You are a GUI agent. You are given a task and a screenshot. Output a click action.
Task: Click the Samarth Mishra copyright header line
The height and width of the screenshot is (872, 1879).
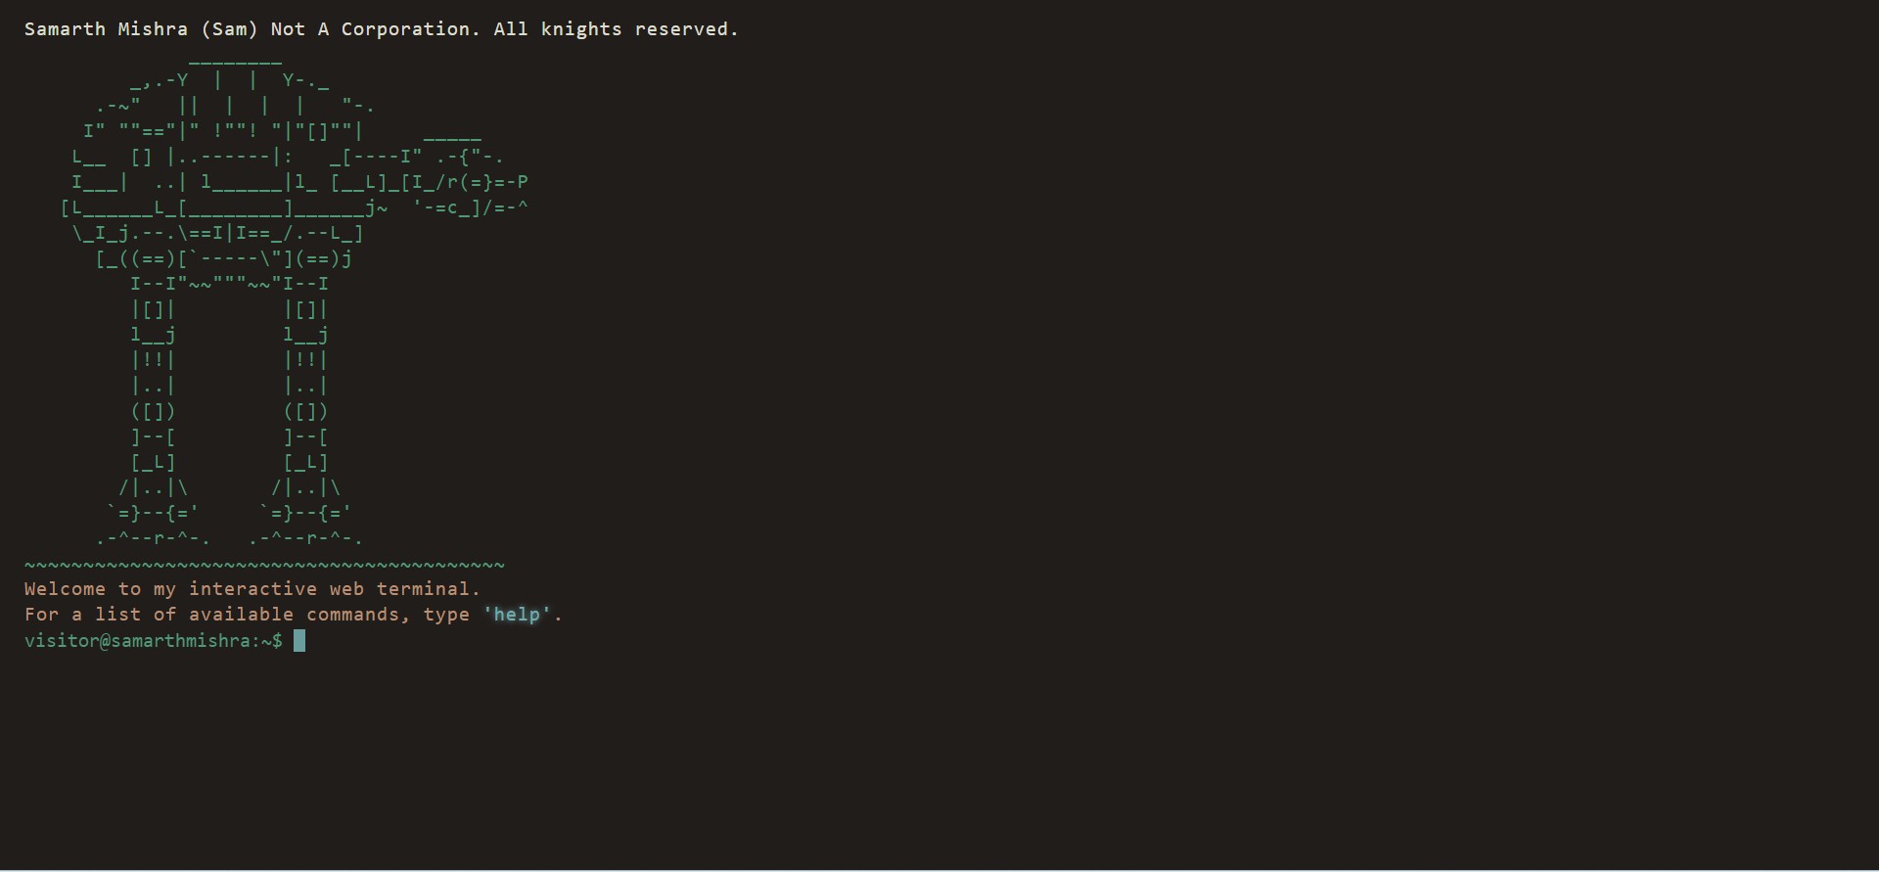(382, 29)
